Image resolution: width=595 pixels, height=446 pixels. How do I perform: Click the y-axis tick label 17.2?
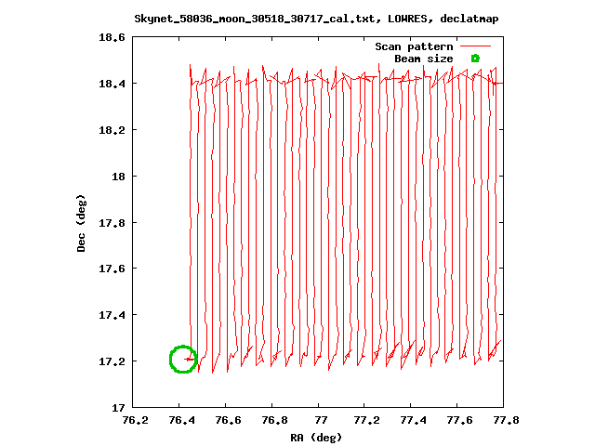pos(112,361)
